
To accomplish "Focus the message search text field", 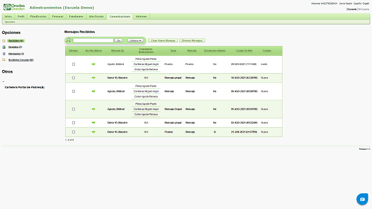I will 93,41.
